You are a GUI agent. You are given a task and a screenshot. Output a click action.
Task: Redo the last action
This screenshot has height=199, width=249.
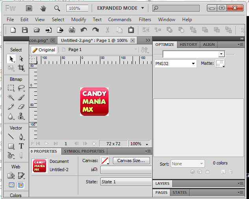point(96,30)
